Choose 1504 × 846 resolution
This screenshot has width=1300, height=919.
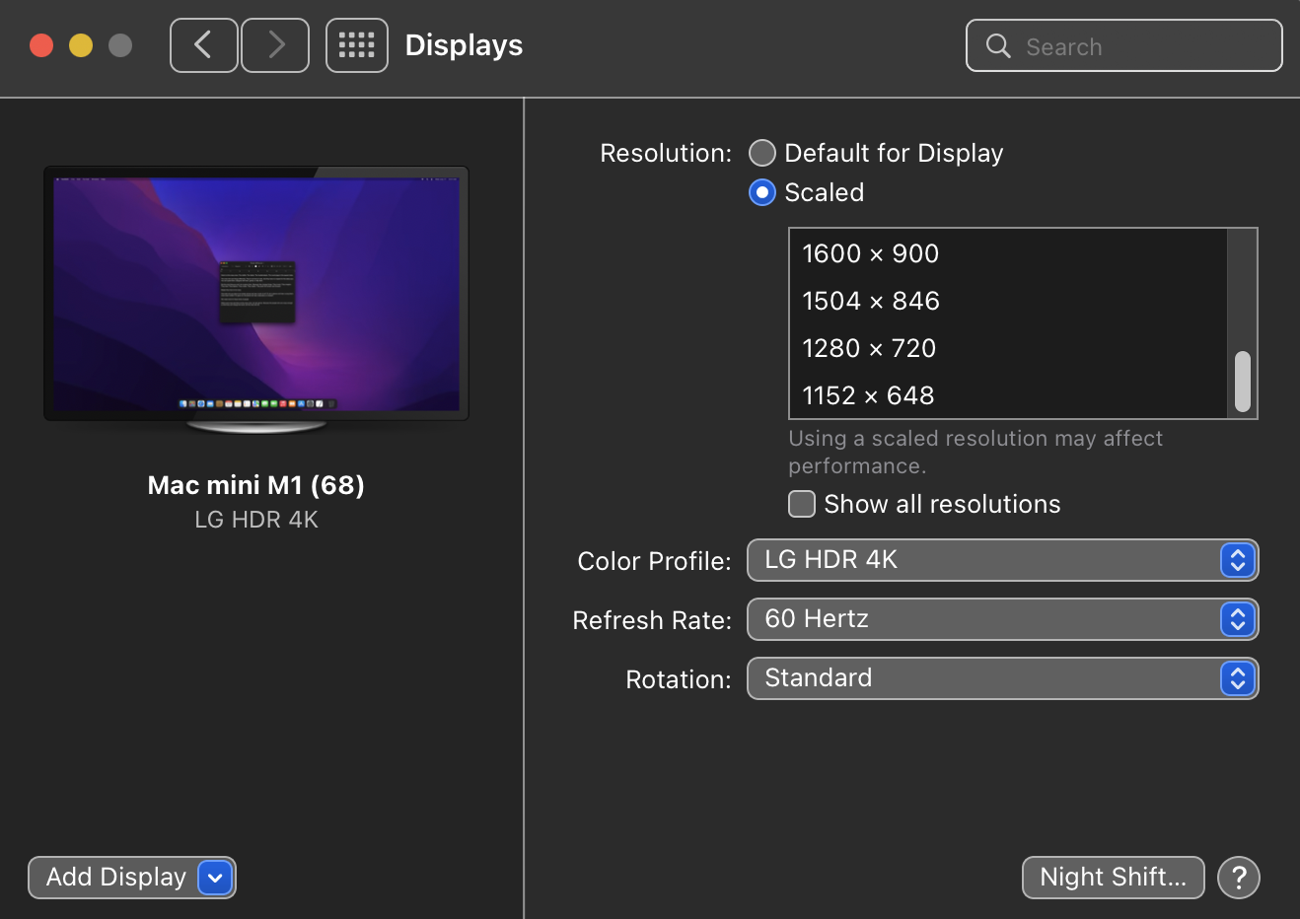pos(1008,301)
